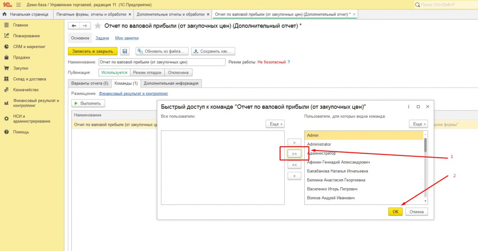This screenshot has width=478, height=251.
Task: Select Василенко Игорь Петрович in list
Action: pos(364,189)
